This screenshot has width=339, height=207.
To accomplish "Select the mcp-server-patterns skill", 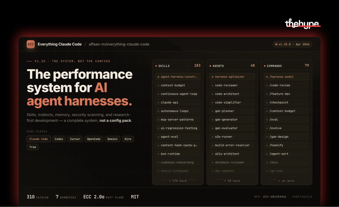I will pyautogui.click(x=178, y=120).
